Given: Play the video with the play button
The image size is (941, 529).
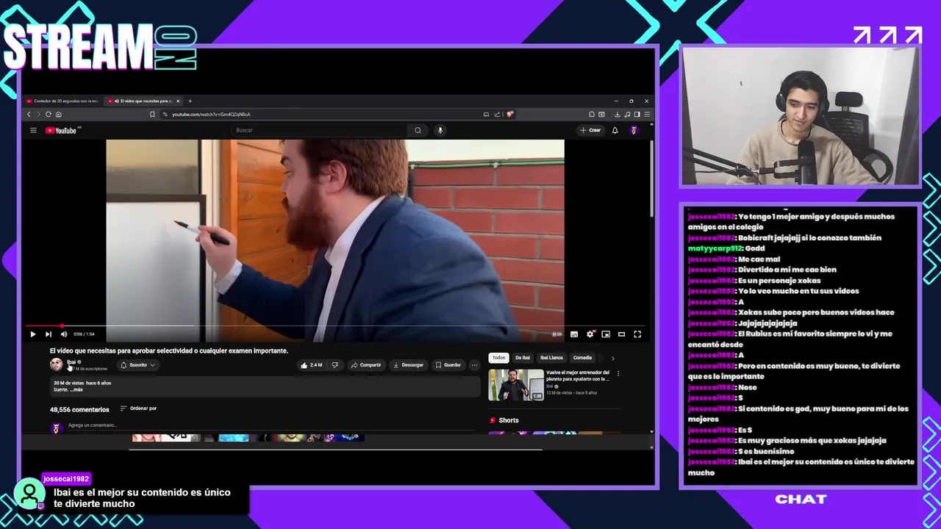Looking at the screenshot, I should click(33, 334).
